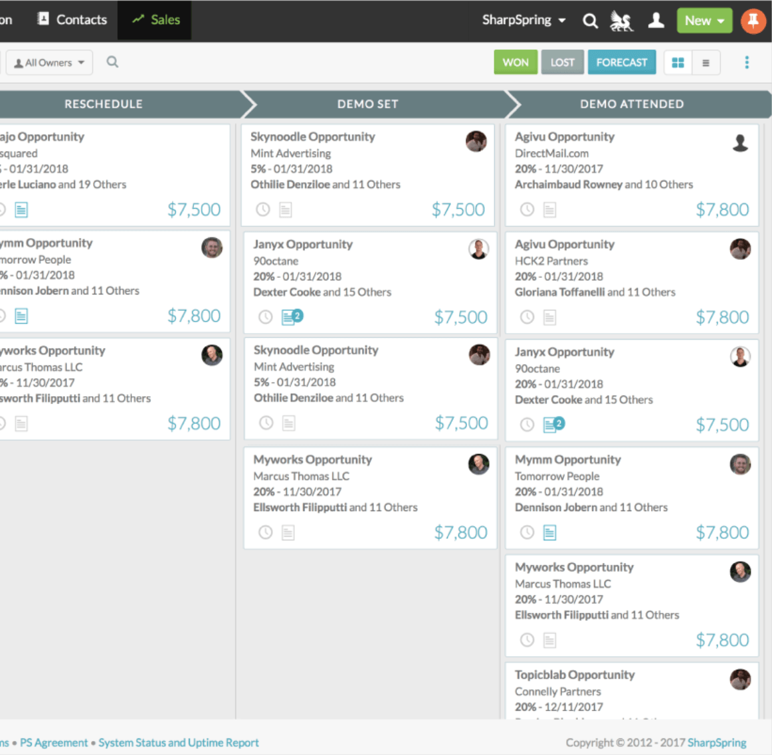
Task: Open Topicblab Opportunity card title
Action: tap(575, 675)
